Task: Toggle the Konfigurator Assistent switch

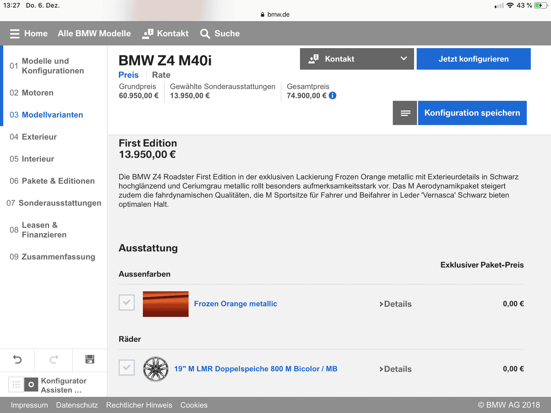Action: [31, 384]
